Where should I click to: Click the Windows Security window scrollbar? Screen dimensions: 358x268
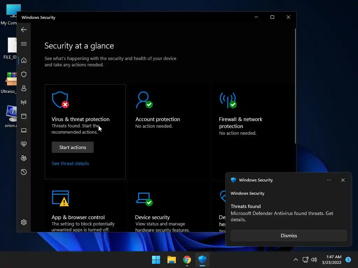point(295,86)
